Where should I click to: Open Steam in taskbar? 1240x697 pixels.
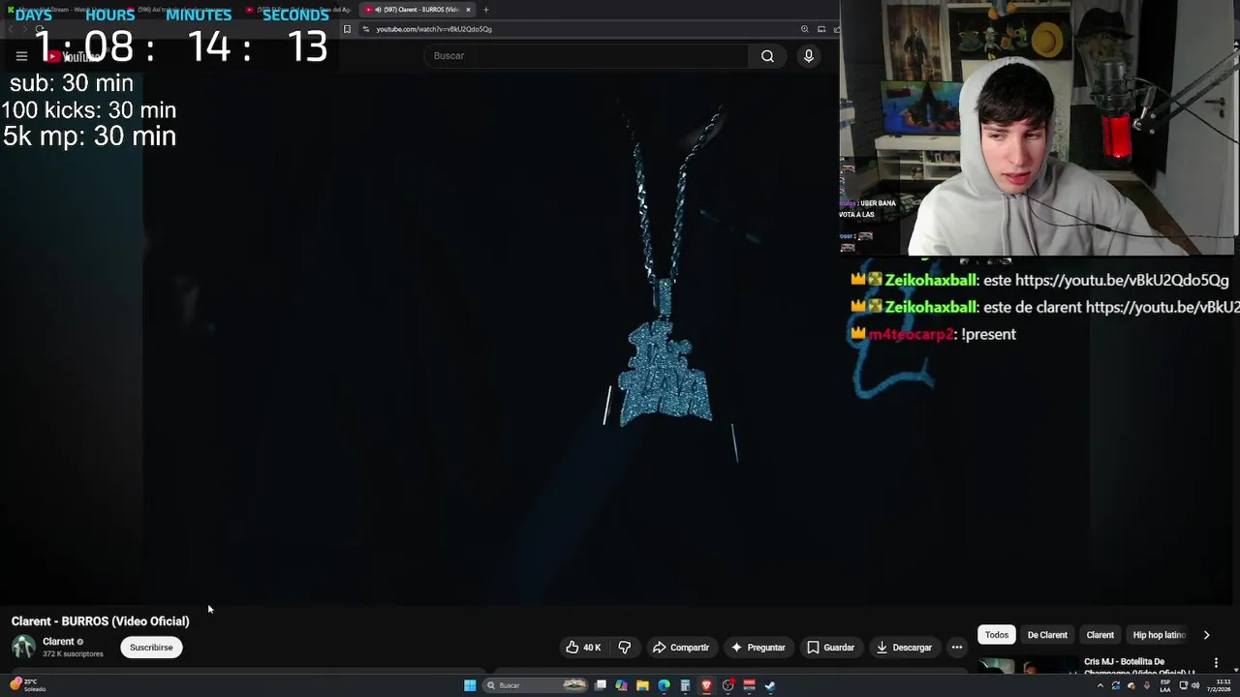click(x=770, y=685)
